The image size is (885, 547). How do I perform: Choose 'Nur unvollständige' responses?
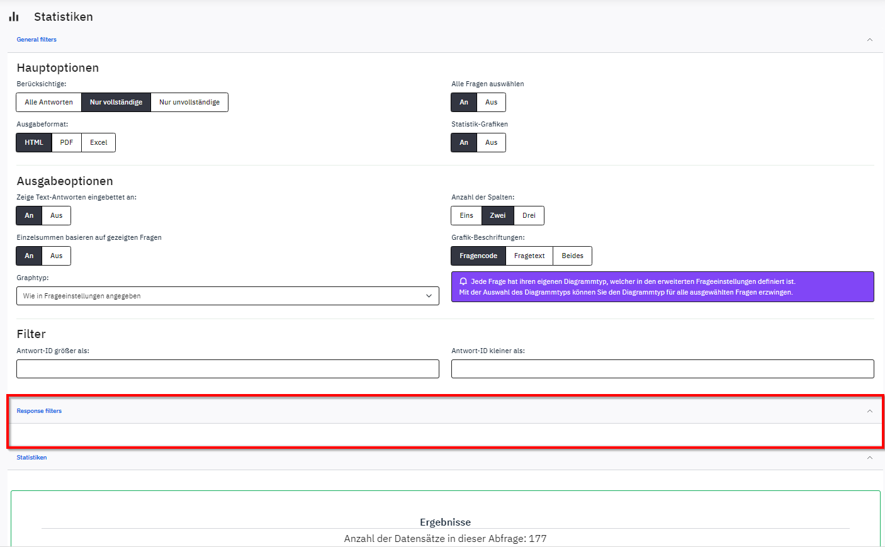click(189, 102)
